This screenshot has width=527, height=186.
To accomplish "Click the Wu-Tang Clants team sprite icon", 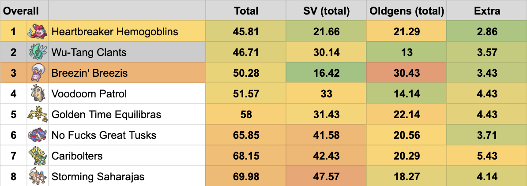I will 38,52.
